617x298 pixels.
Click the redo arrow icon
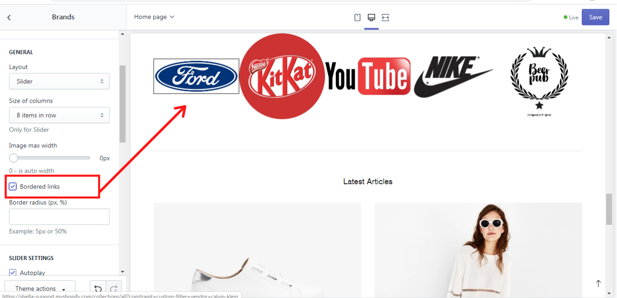(x=114, y=289)
